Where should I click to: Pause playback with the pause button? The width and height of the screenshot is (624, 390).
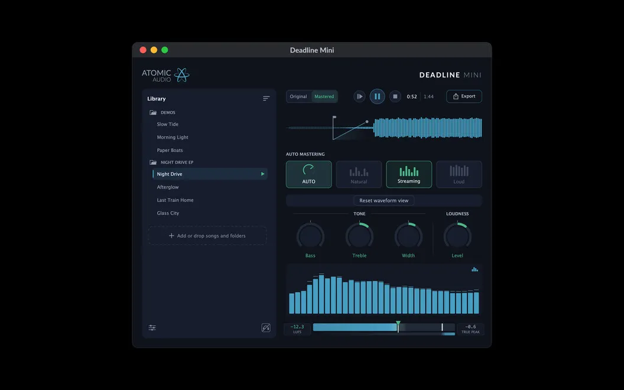coord(377,96)
